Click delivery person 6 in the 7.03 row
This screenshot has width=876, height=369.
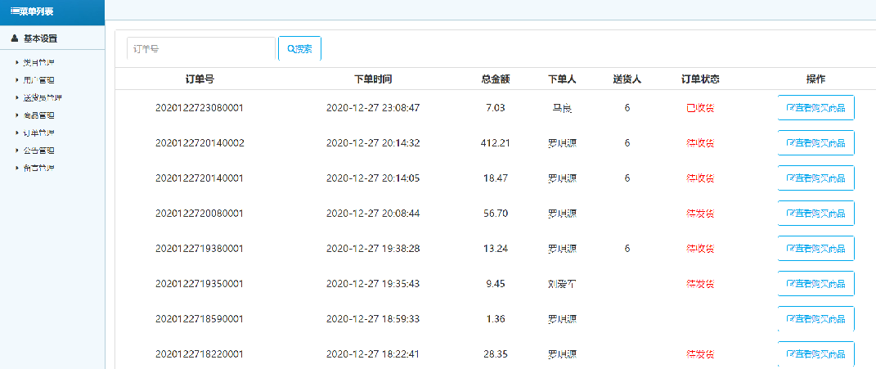pos(627,108)
